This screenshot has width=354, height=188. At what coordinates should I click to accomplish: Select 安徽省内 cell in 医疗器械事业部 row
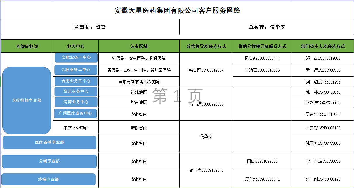tap(139, 143)
